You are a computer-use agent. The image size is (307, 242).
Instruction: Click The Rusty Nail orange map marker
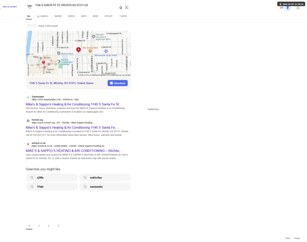90,51
